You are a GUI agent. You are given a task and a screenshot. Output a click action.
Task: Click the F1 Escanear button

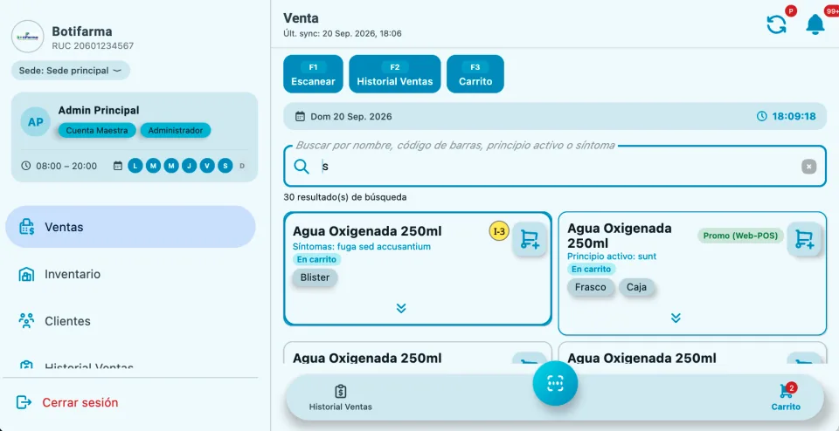pyautogui.click(x=313, y=74)
